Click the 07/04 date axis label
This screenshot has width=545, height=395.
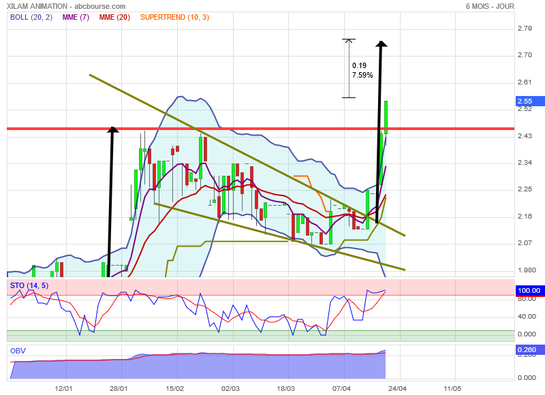[x=342, y=388]
